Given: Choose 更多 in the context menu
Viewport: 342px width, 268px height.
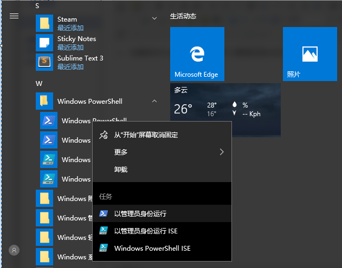Looking at the screenshot, I should tap(162, 152).
